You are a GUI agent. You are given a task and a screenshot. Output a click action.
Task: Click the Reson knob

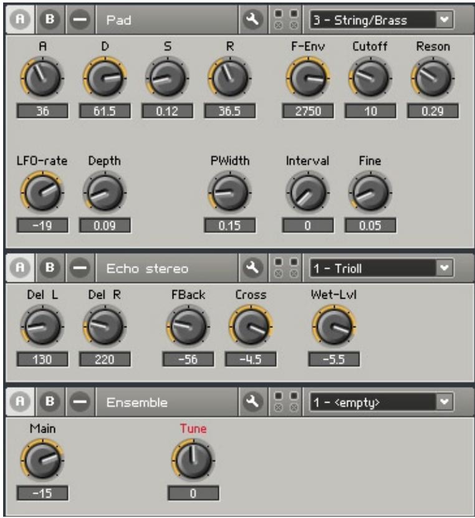tap(433, 78)
